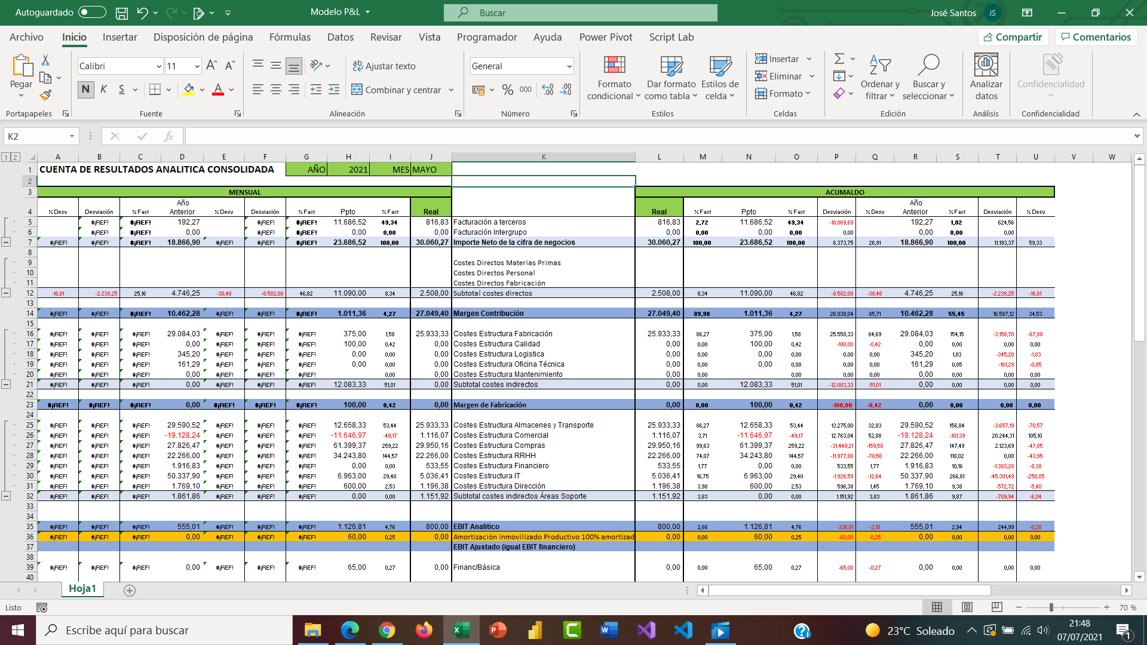Apply percent style icon
Image resolution: width=1147 pixels, height=645 pixels.
(x=508, y=90)
